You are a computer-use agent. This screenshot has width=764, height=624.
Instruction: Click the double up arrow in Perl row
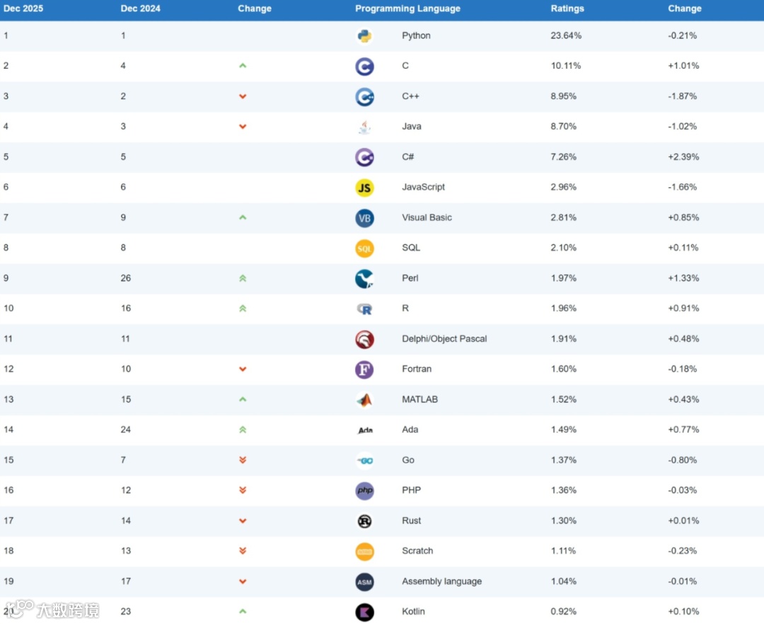243,278
